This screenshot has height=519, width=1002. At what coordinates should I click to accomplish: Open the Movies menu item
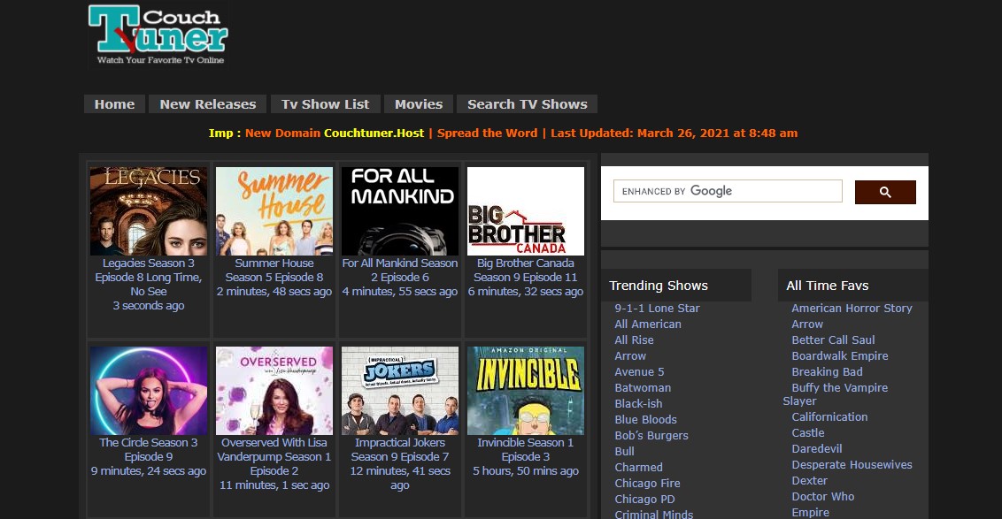coord(419,104)
